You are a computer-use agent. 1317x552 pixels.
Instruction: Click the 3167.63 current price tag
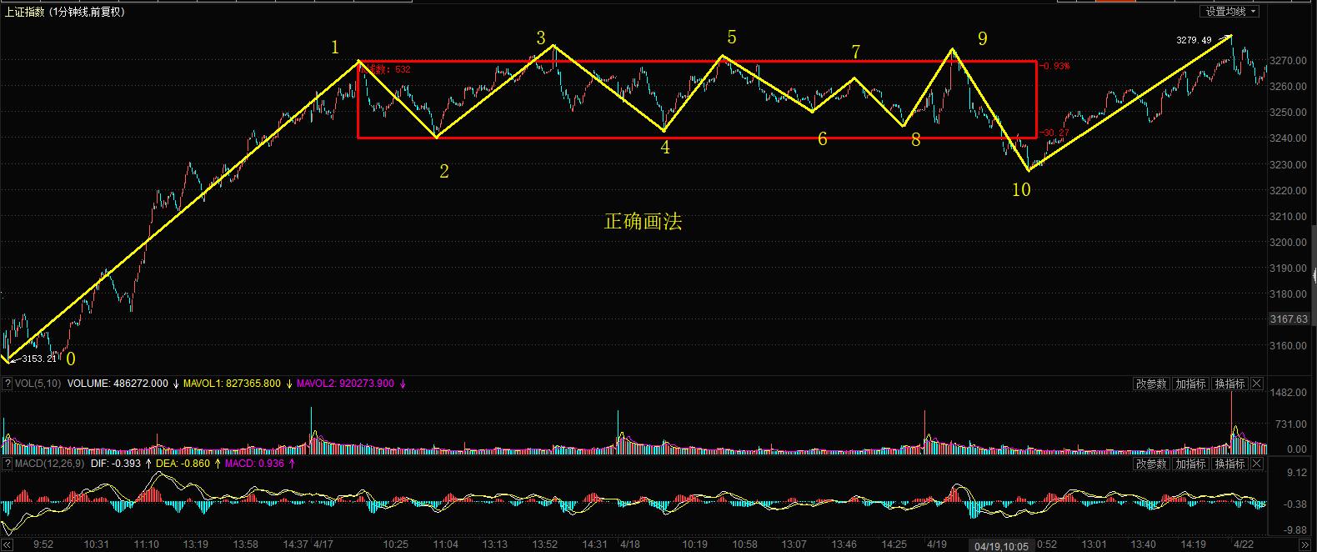coord(1289,319)
